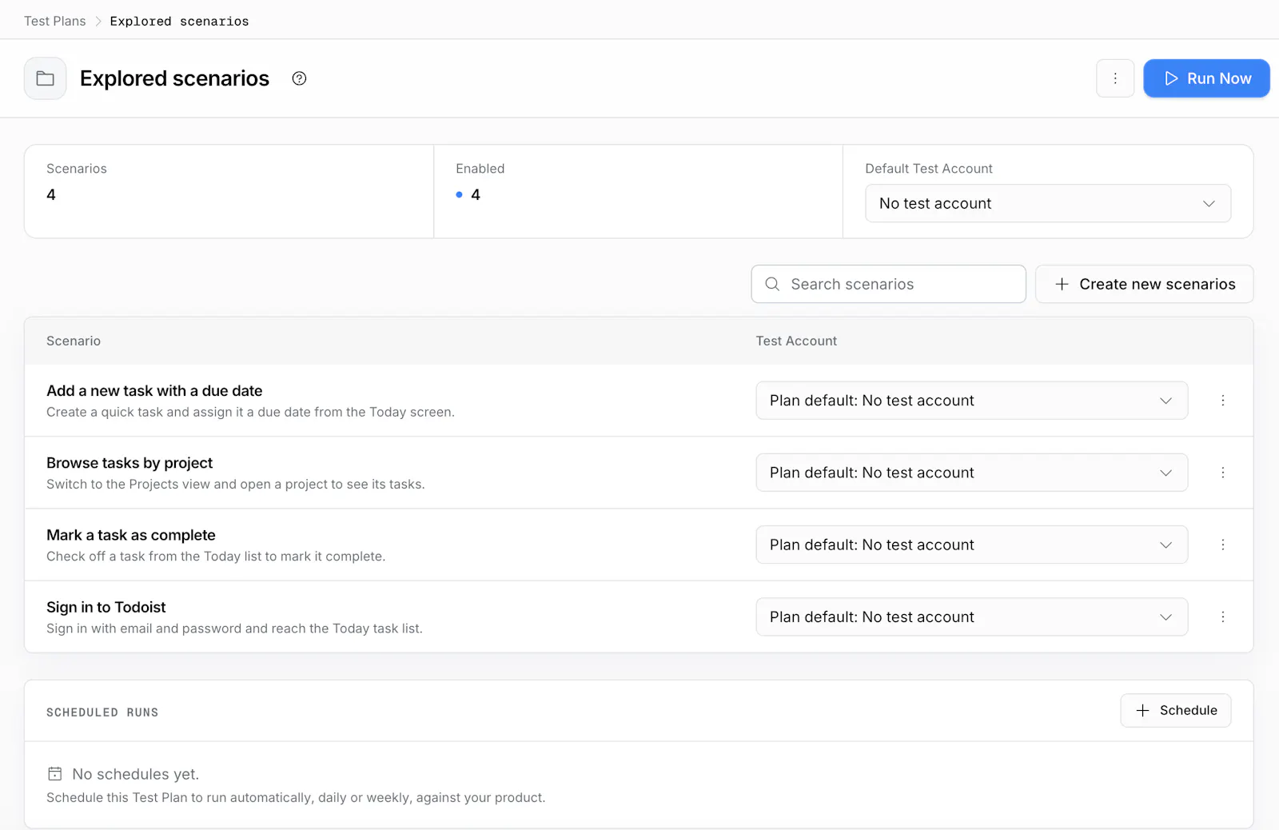Open row menu for Browse tasks by project
Screen dimensions: 1279x830
point(1222,473)
